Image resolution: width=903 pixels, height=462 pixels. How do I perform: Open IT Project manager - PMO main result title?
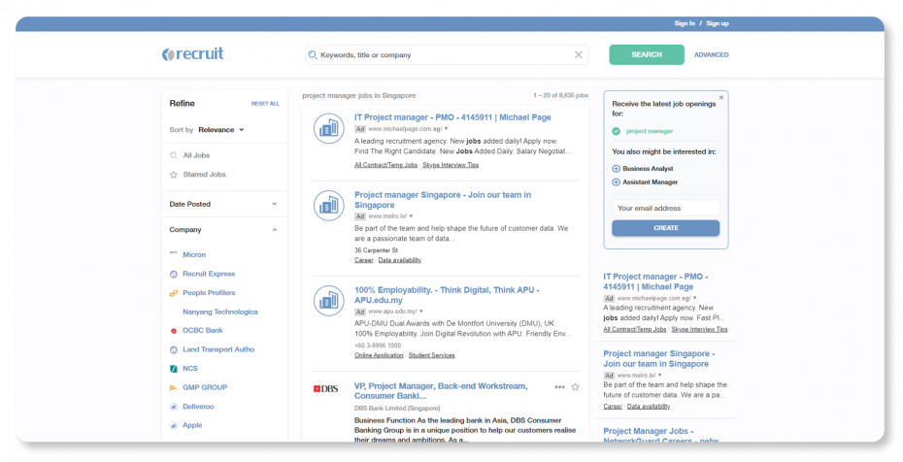tap(452, 117)
